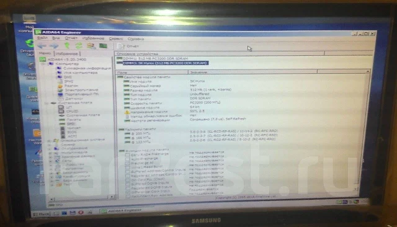Viewport: 397px width, 227px height.
Task: Select Электропитание in the tree
Action: pos(81,90)
